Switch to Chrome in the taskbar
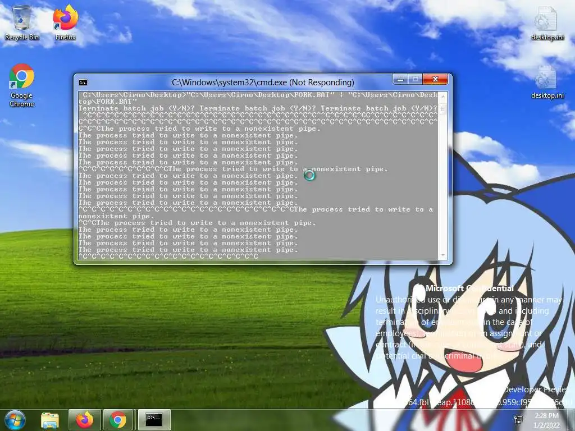Screen dimensions: 575x431 (x=118, y=420)
